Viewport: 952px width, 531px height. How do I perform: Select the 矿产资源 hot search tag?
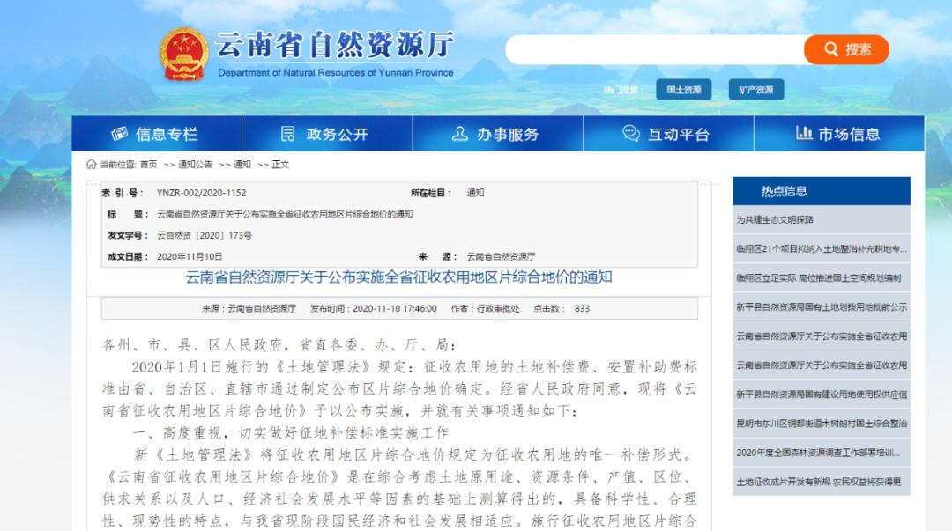(755, 90)
